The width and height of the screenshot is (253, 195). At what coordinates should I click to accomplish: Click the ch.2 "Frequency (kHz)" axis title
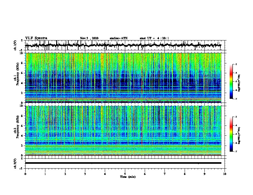pos(18,127)
